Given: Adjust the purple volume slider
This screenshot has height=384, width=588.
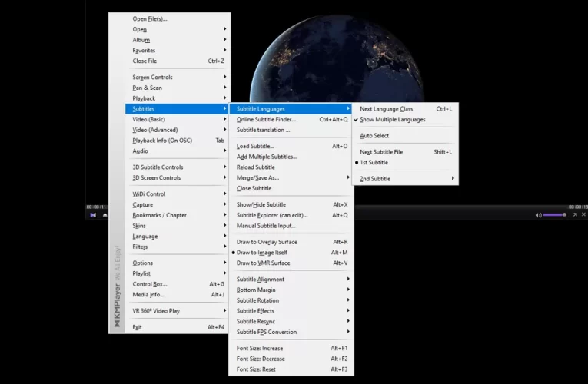Looking at the screenshot, I should pos(554,215).
